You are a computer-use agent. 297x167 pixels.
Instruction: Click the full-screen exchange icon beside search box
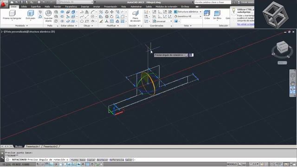click(234, 2)
